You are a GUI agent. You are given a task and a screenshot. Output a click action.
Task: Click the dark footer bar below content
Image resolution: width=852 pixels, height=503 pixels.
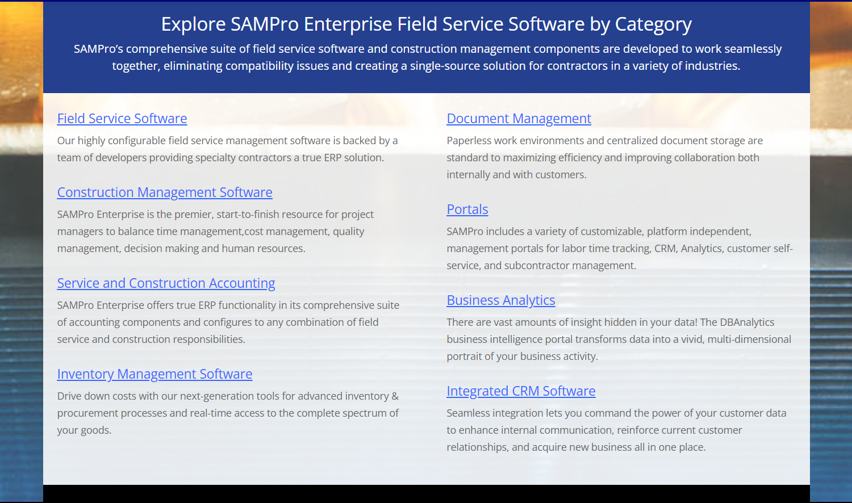[426, 493]
